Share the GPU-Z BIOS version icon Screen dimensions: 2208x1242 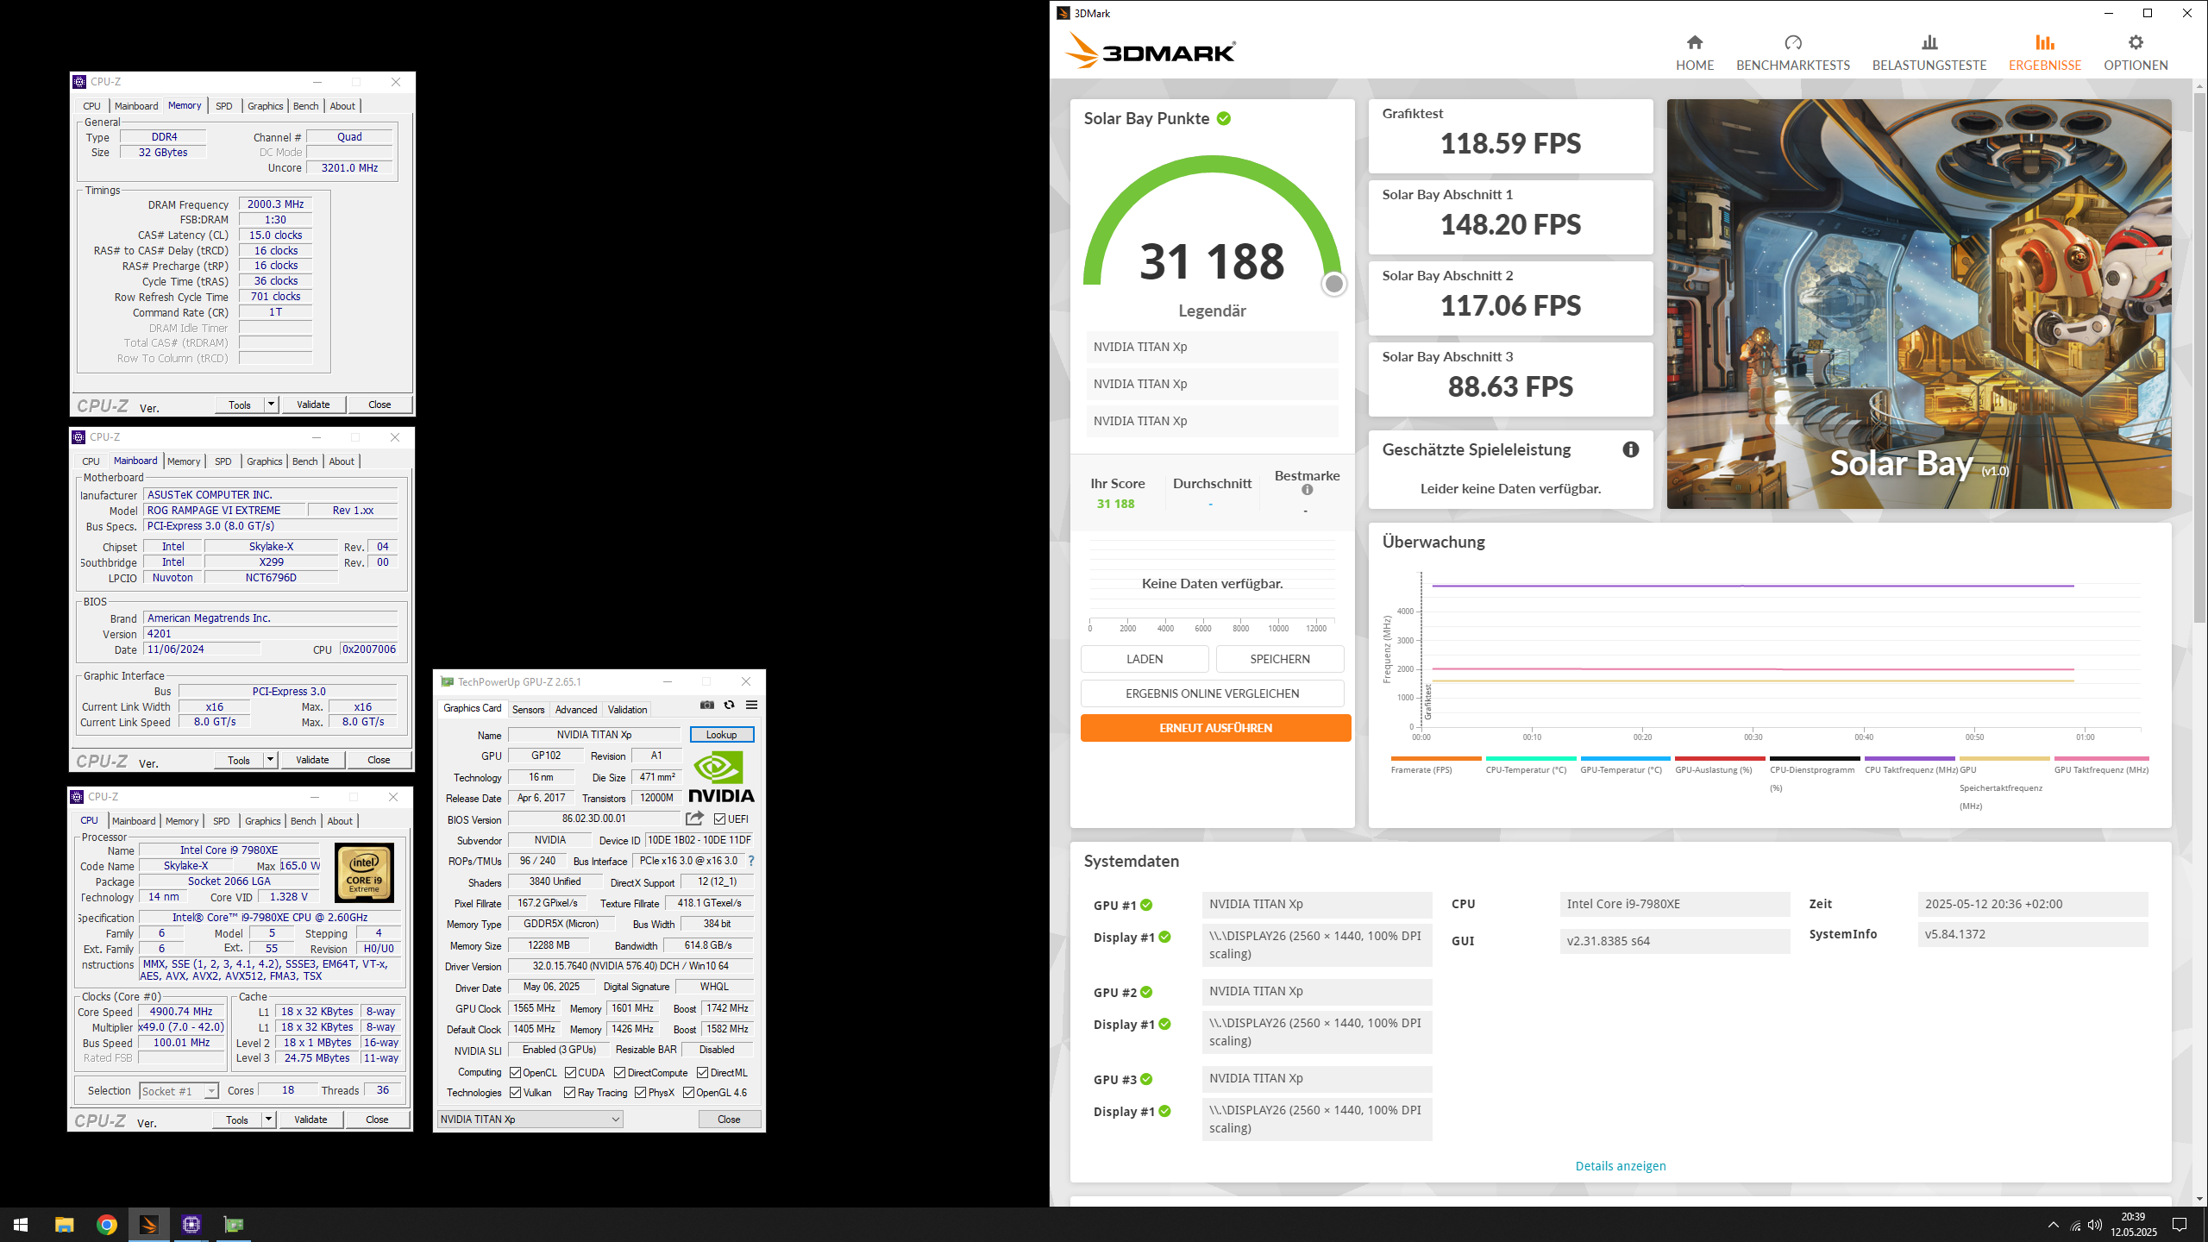coord(694,819)
